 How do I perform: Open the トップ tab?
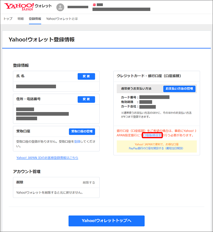[8, 19]
